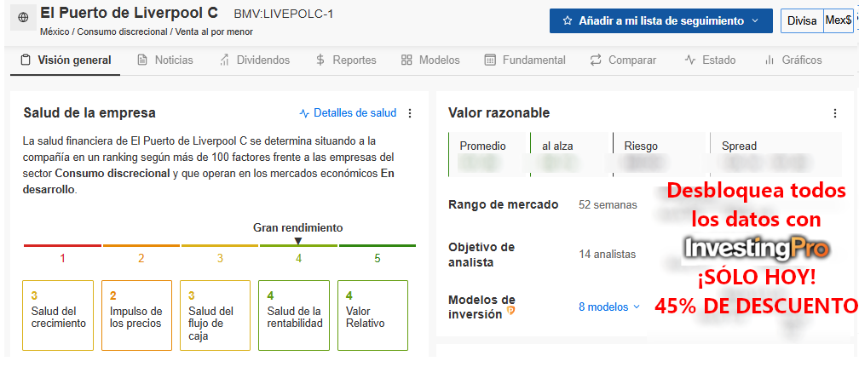
Task: Click the clipboard icon on Visión general
Action: (25, 60)
